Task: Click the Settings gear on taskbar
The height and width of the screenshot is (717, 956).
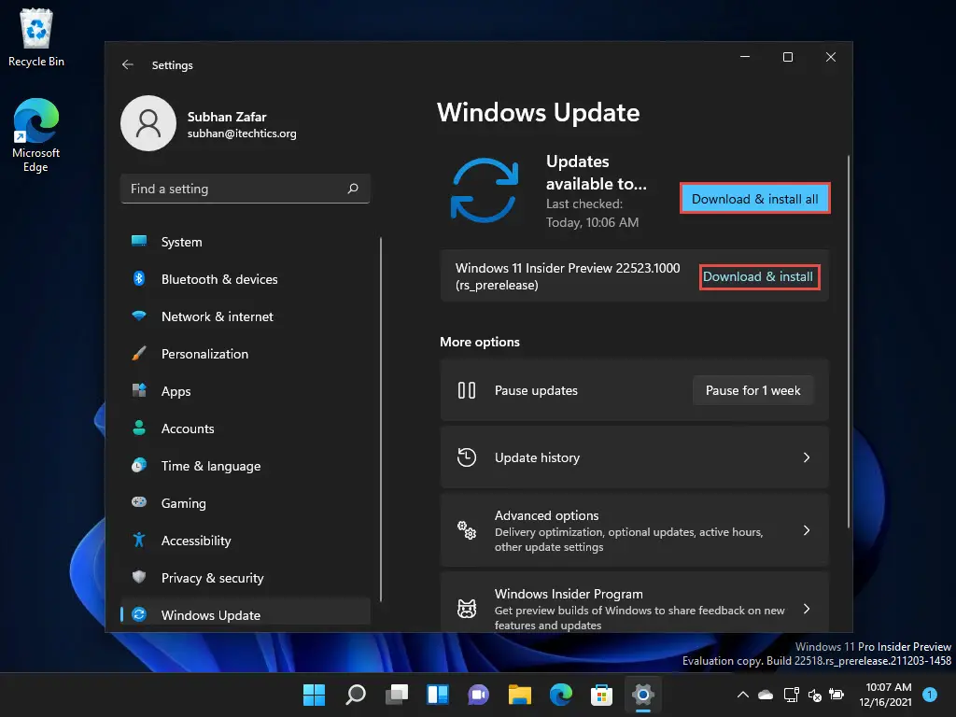Action: (643, 695)
